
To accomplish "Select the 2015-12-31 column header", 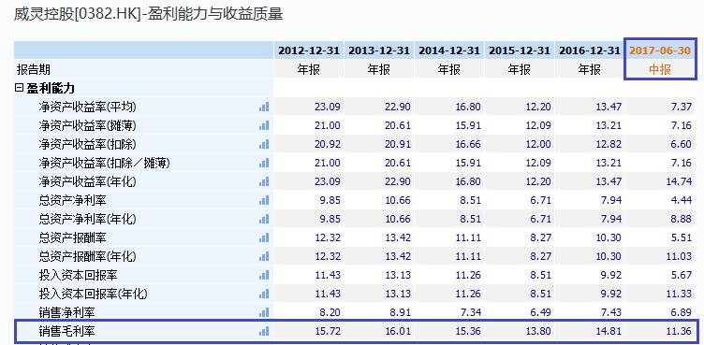I will (x=519, y=50).
